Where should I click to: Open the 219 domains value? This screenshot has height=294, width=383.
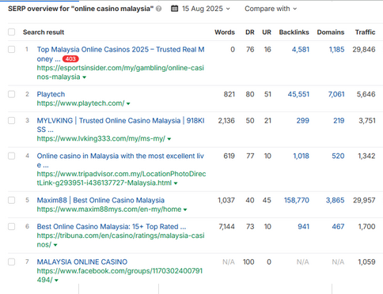[x=339, y=121]
